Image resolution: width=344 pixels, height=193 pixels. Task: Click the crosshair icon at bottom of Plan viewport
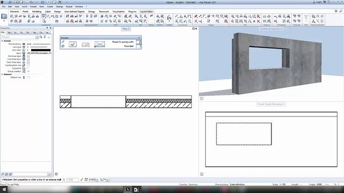[56, 174]
